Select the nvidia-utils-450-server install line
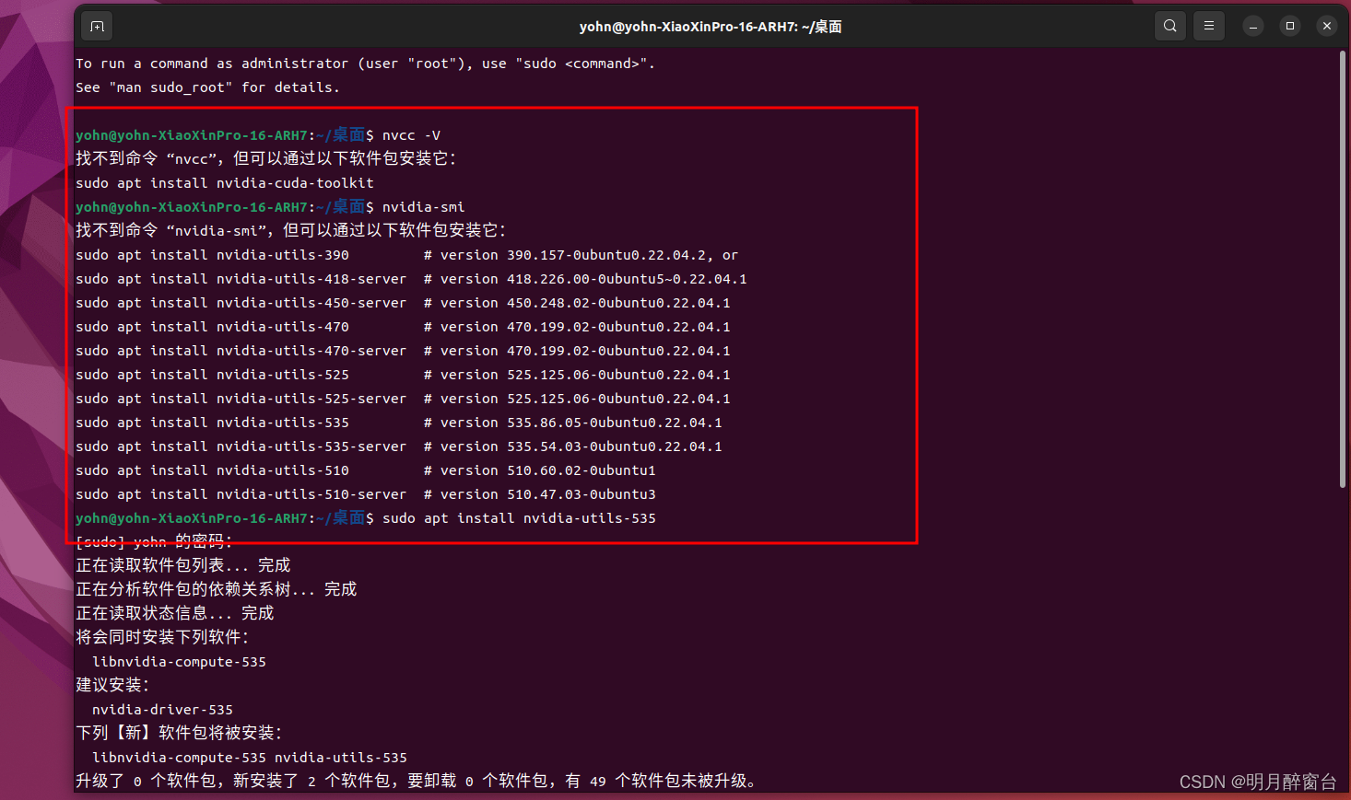1351x800 pixels. pyautogui.click(x=403, y=303)
